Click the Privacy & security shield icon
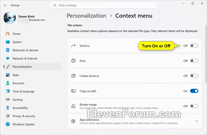Viewport: 207px width, 135px height. coord(8,116)
